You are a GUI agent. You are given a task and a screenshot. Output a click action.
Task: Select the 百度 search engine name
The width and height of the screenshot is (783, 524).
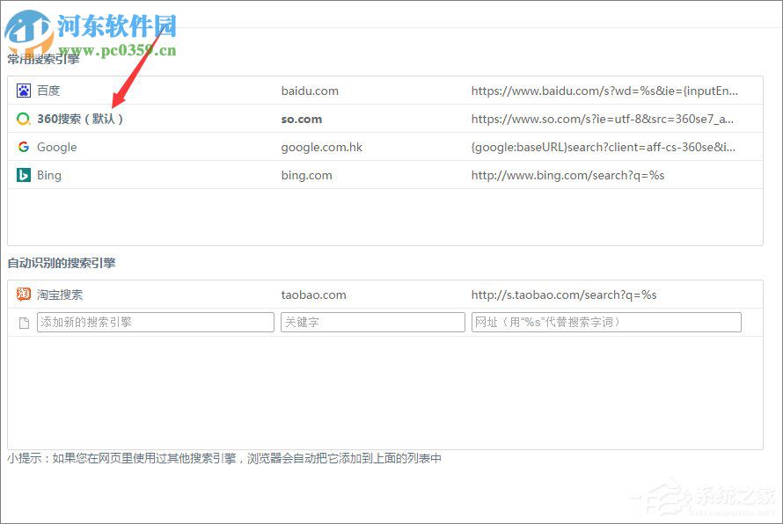tap(48, 91)
